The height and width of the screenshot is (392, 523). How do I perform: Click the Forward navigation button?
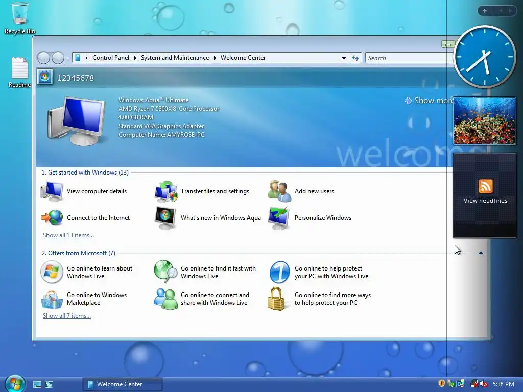pos(58,58)
